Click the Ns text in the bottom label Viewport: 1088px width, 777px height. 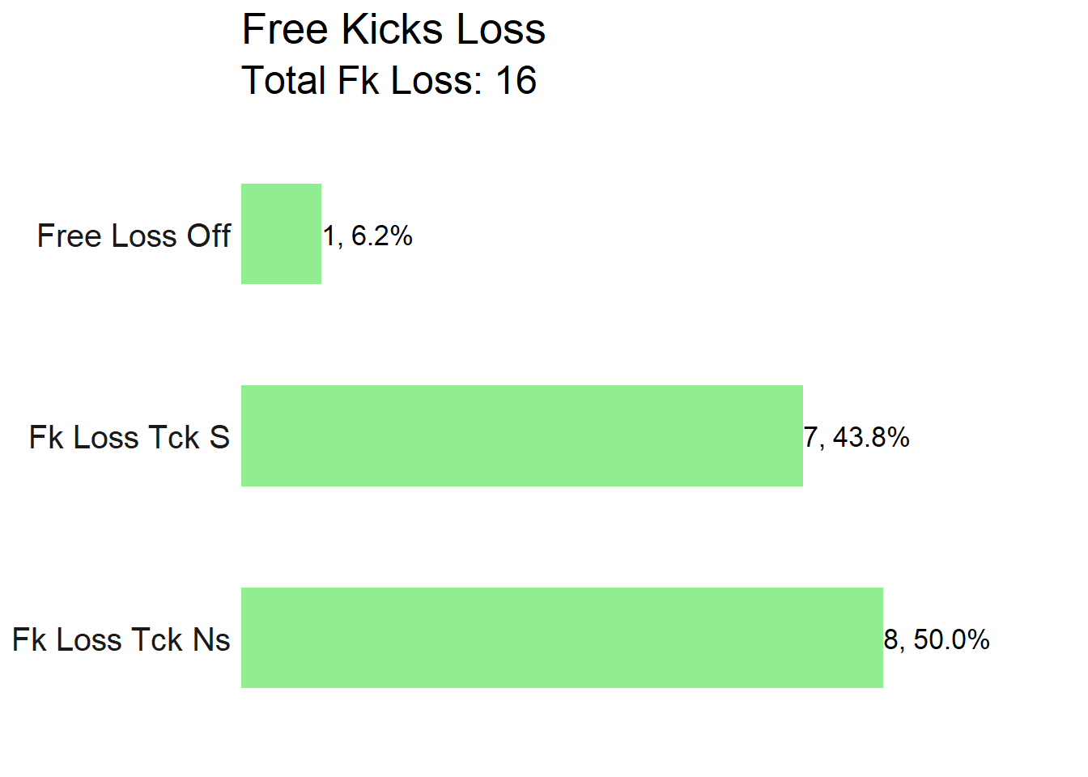[211, 639]
